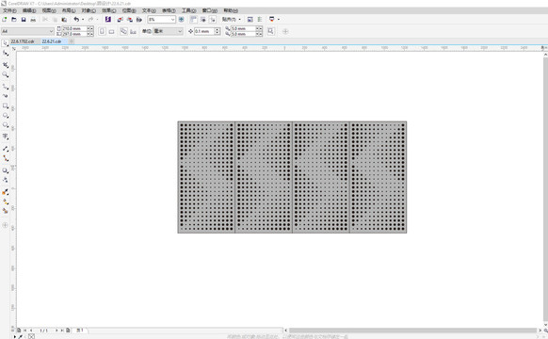
Task: Toggle the no-fill swatch in the status bar
Action: (x=31, y=336)
